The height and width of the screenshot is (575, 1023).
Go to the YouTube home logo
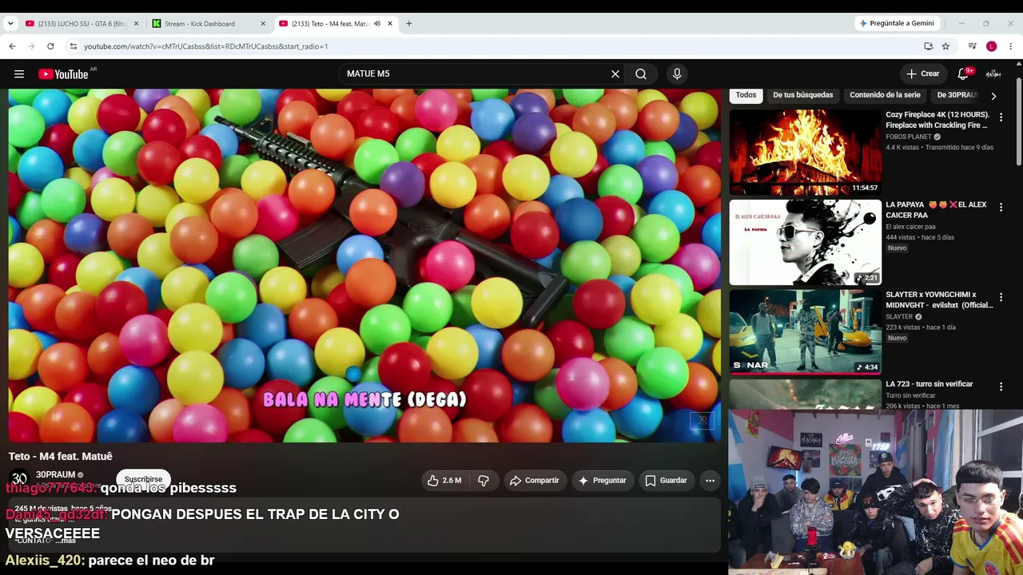coord(63,74)
